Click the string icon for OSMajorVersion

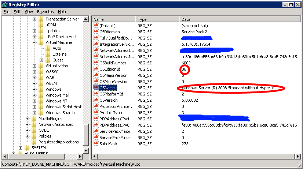[x=96, y=75]
